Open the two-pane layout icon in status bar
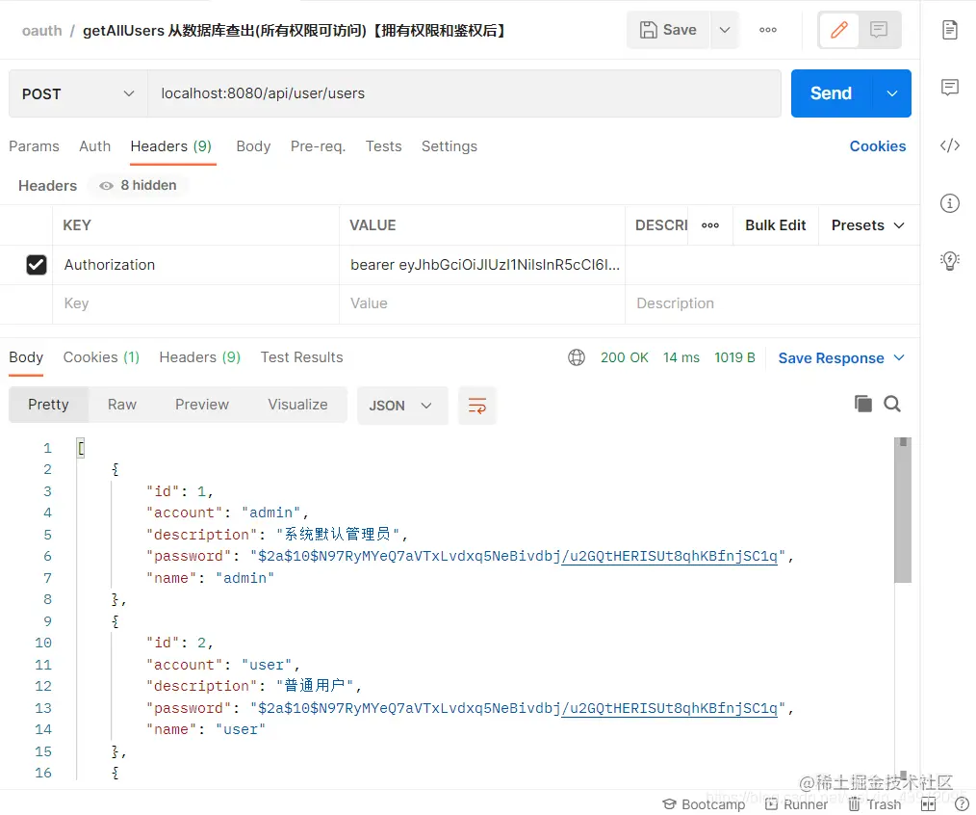Viewport: 976px width, 815px height. pos(928,804)
